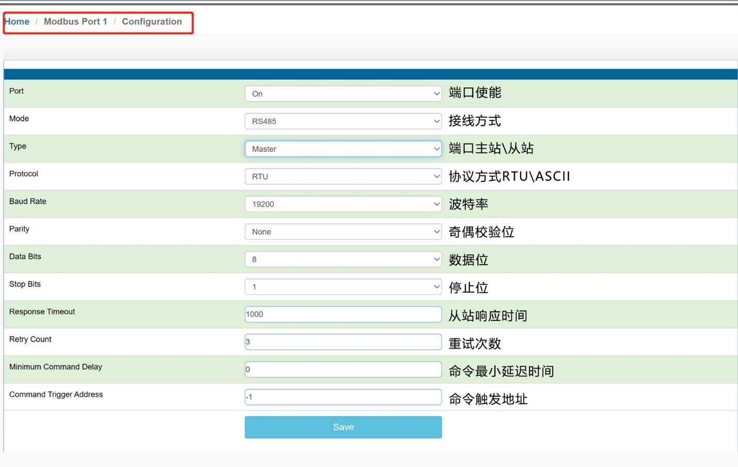Screen dimensions: 738x467
Task: Open the Baud Rate dropdown at 19200
Action: pyautogui.click(x=343, y=204)
